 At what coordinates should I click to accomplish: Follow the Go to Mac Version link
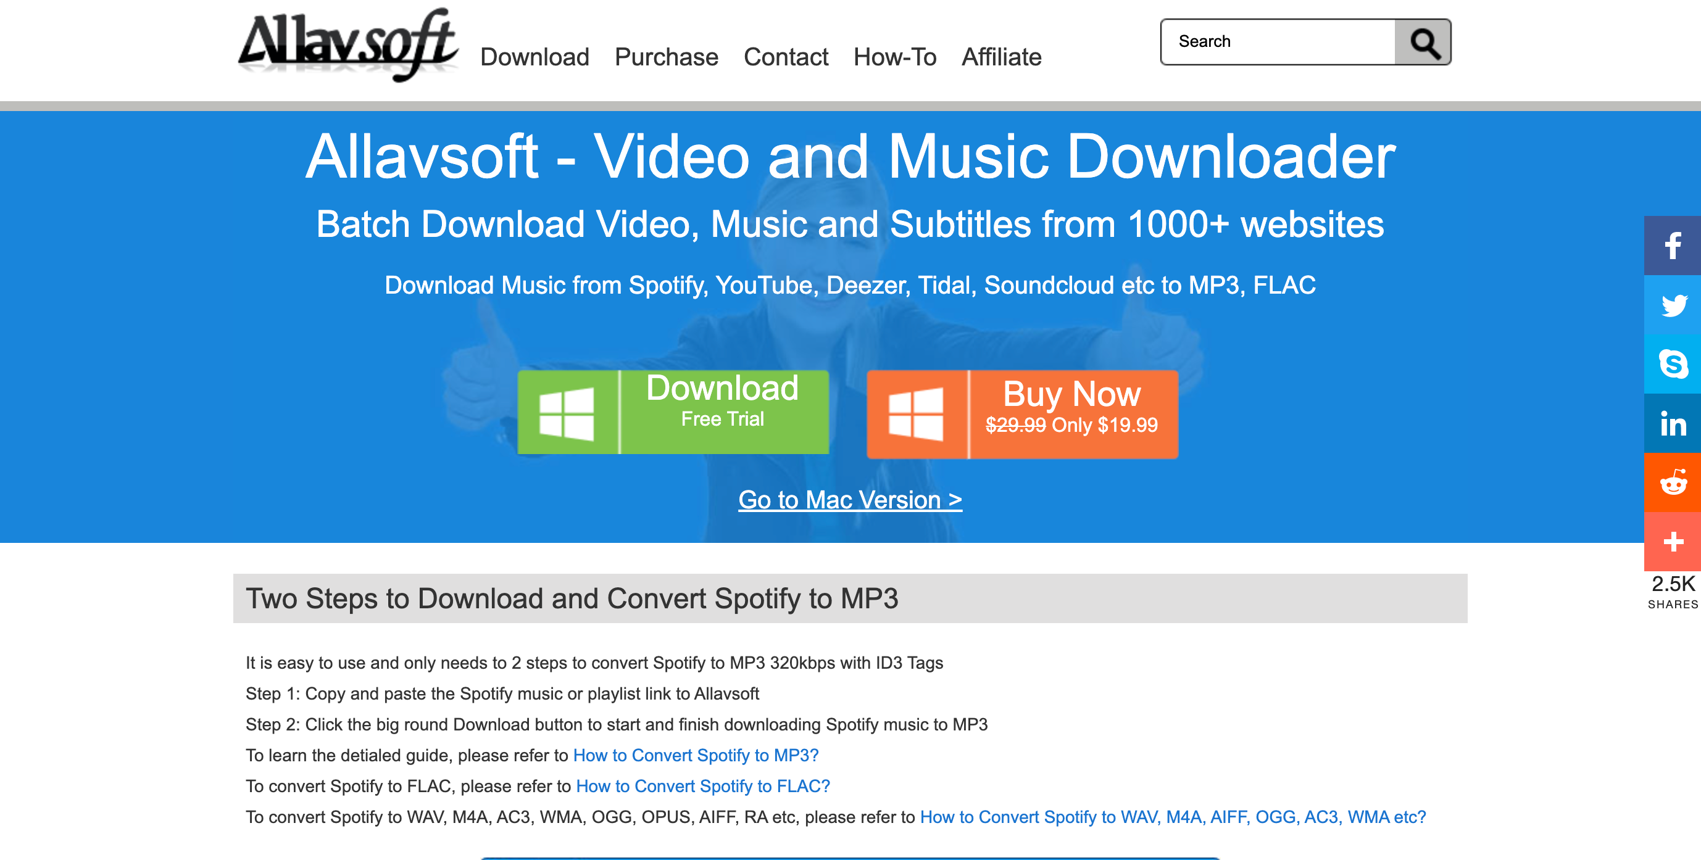tap(850, 500)
